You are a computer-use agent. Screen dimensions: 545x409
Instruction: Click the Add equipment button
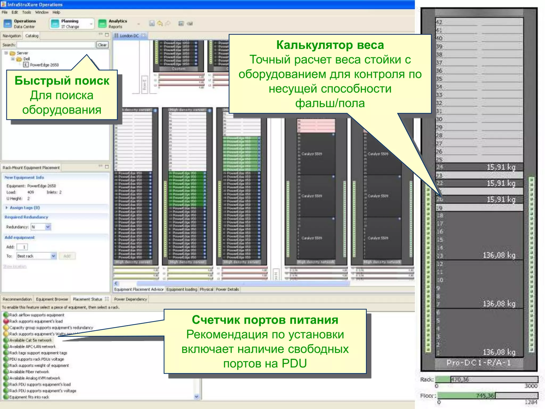coord(67,256)
